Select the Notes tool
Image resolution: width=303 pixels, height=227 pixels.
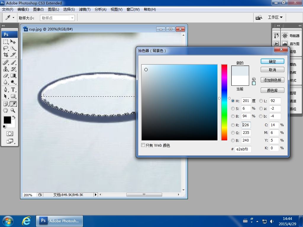6,104
